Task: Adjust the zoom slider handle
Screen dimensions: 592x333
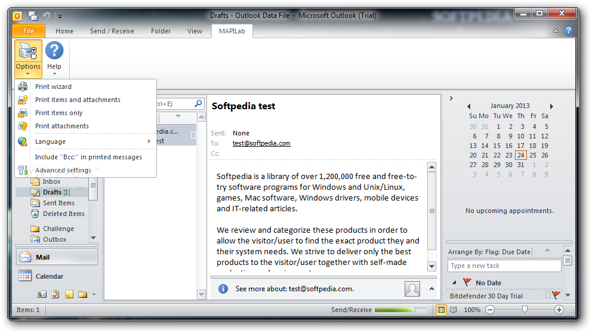Action: (x=525, y=310)
